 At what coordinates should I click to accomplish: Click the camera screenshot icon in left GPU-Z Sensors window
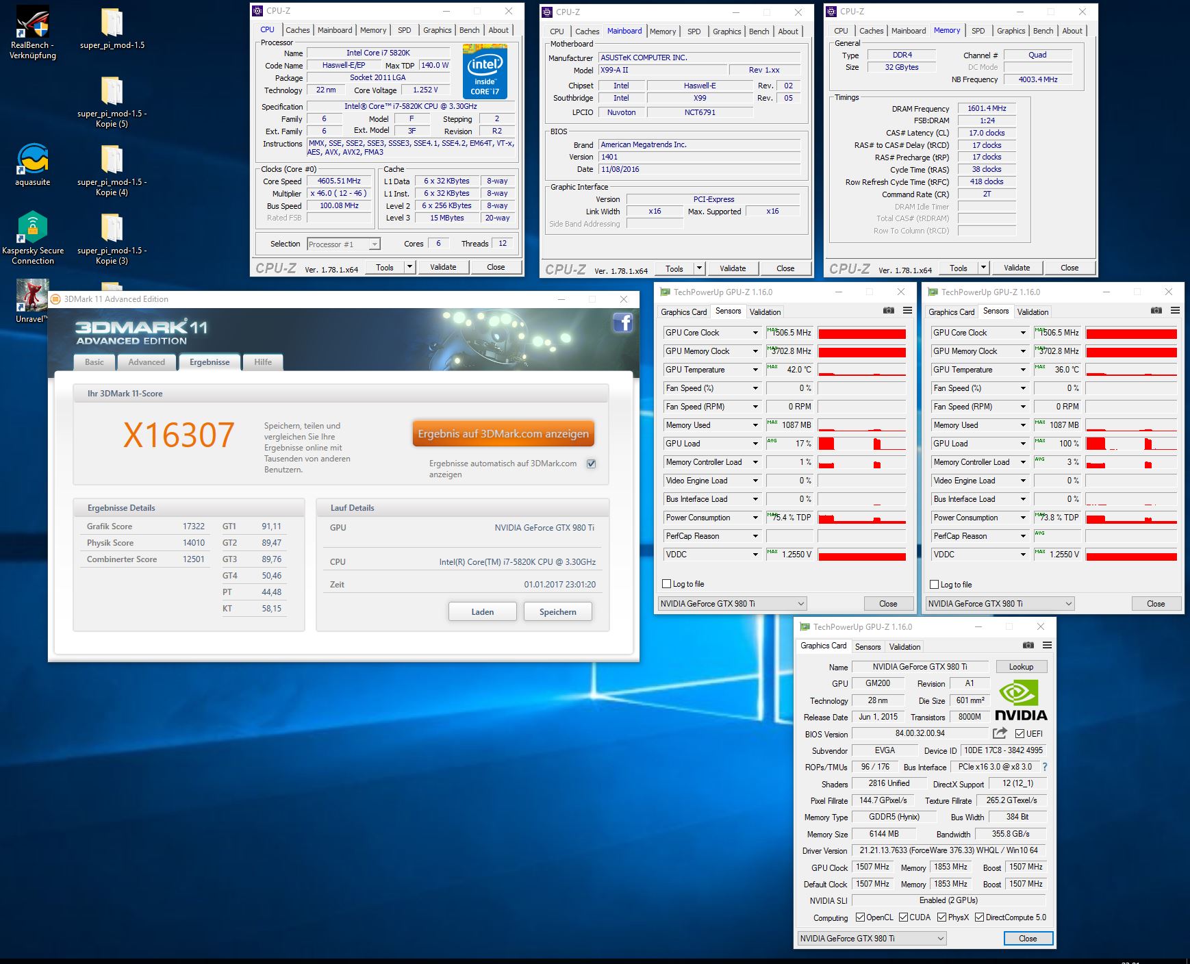click(889, 310)
